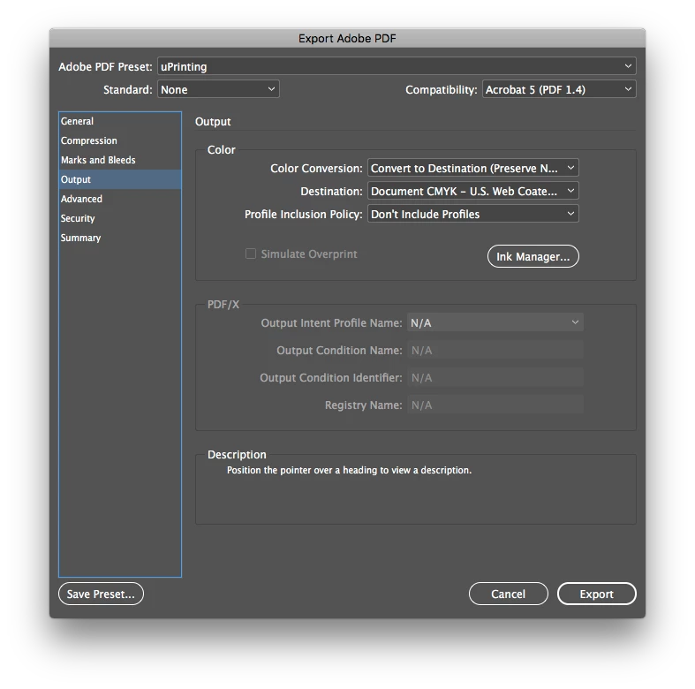Open the Adobe PDF Preset dropdown

tap(397, 66)
